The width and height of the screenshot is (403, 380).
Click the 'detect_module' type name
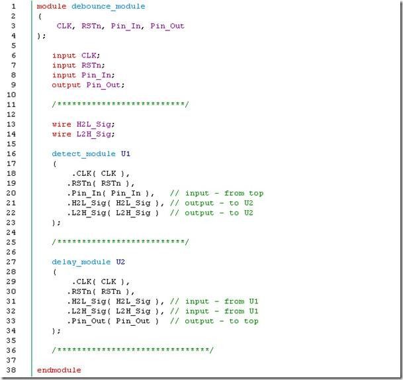[84, 154]
